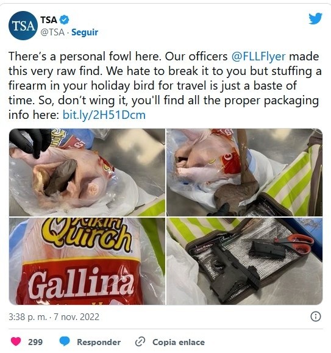Click the 299 likes count
331x353 pixels.
click(x=35, y=342)
